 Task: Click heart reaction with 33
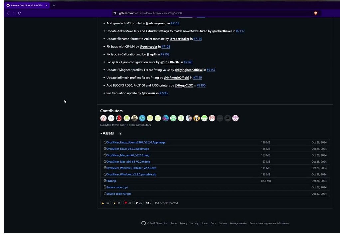pos(128,203)
